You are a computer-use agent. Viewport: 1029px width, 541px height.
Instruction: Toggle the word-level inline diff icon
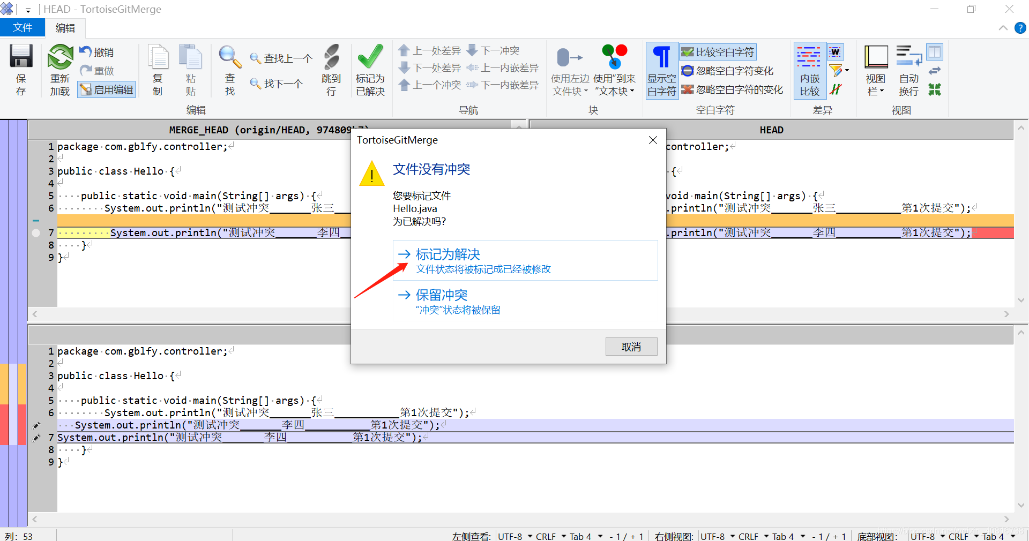pos(836,52)
